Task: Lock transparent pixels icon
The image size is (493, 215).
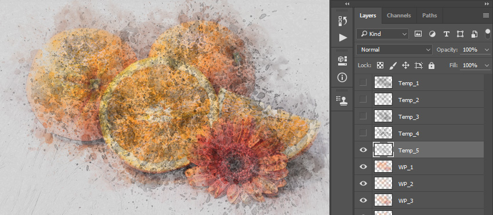Action: (x=380, y=65)
